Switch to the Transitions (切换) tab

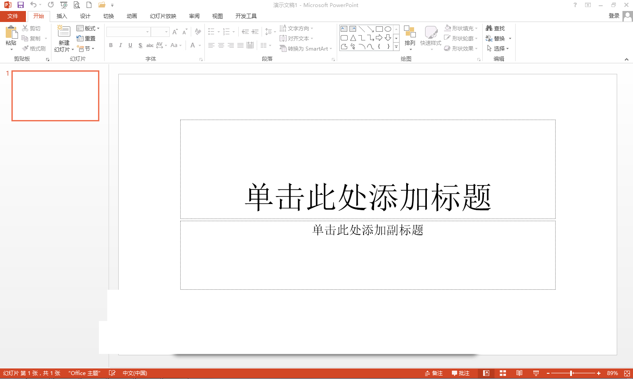(x=108, y=16)
